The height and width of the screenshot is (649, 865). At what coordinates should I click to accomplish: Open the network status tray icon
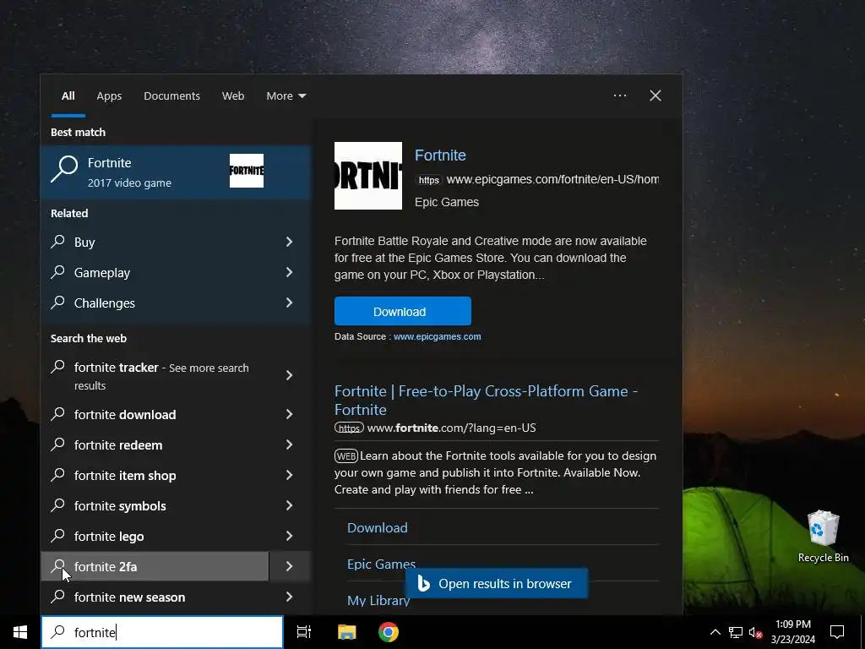pyautogui.click(x=736, y=632)
